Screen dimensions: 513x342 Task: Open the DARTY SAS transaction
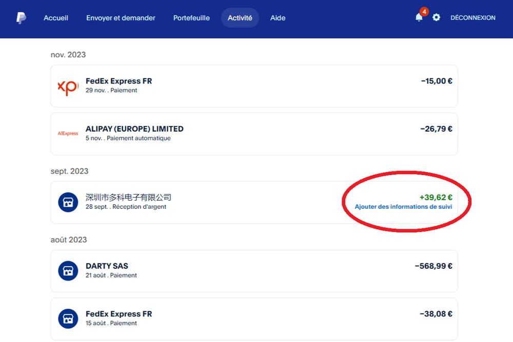254,271
